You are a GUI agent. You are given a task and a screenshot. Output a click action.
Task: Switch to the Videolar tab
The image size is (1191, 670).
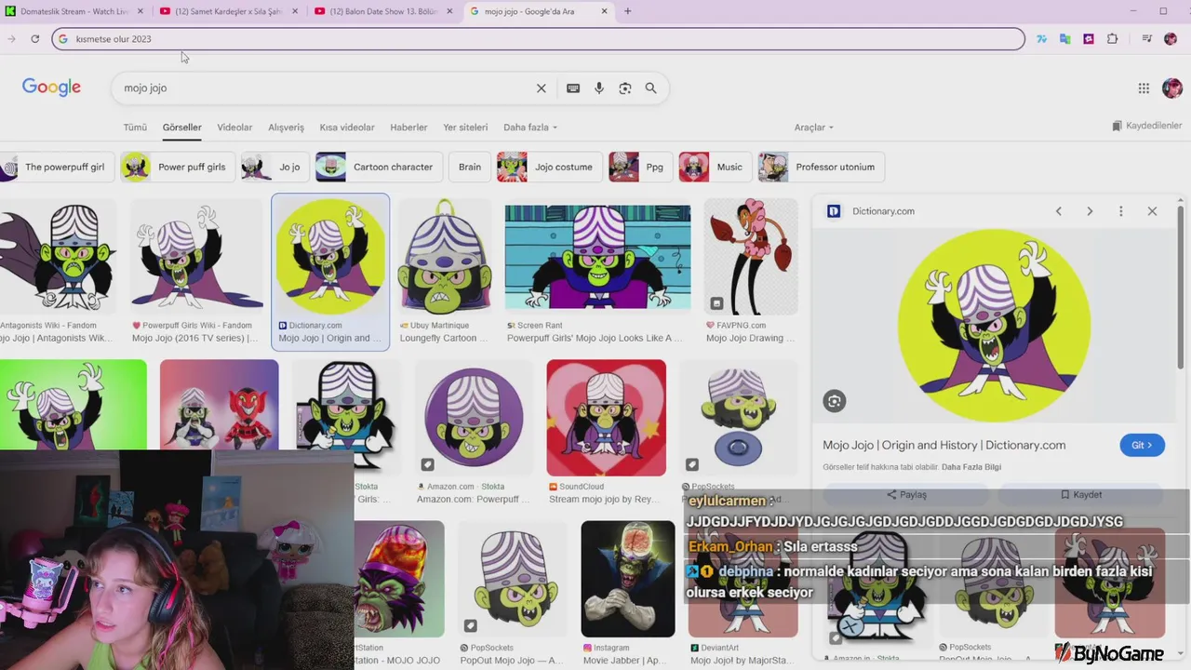234,127
